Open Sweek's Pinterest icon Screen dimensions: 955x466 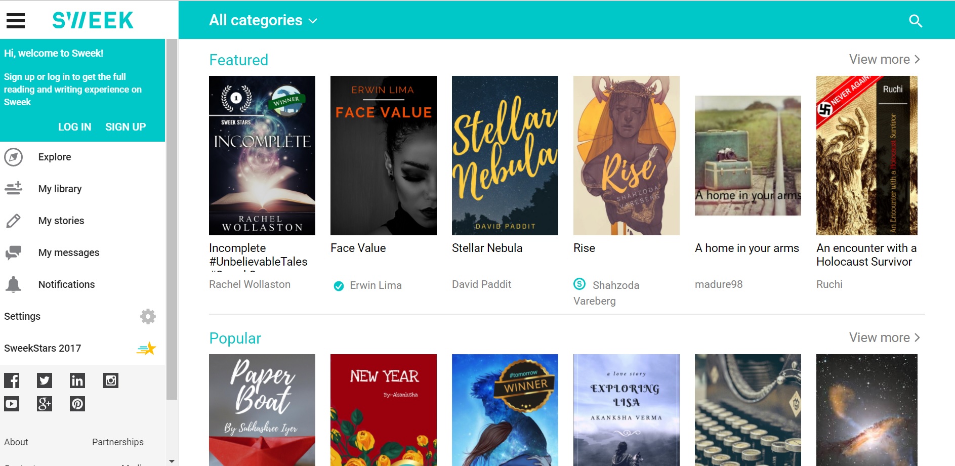click(x=77, y=404)
